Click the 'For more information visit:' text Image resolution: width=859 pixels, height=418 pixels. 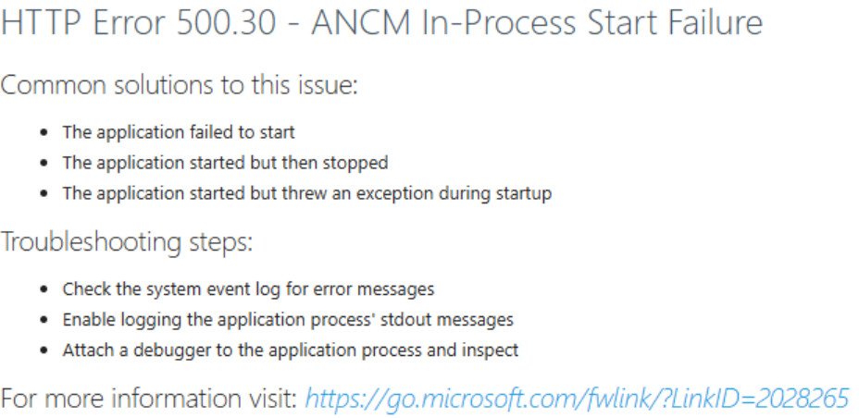click(149, 399)
